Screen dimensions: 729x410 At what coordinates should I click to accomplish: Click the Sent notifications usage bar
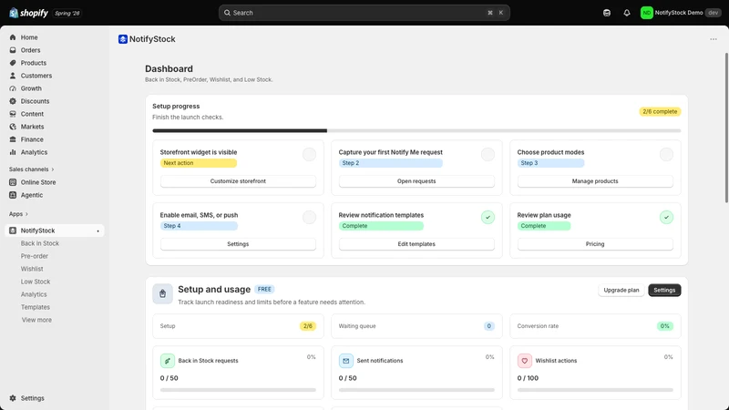pyautogui.click(x=416, y=390)
